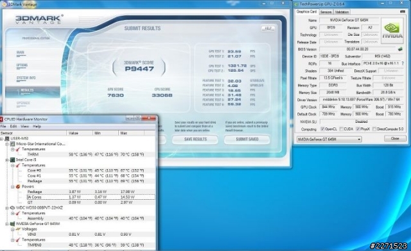Switch to the Sensors tab in GPU-Z
The image size is (411, 251).
click(x=326, y=12)
